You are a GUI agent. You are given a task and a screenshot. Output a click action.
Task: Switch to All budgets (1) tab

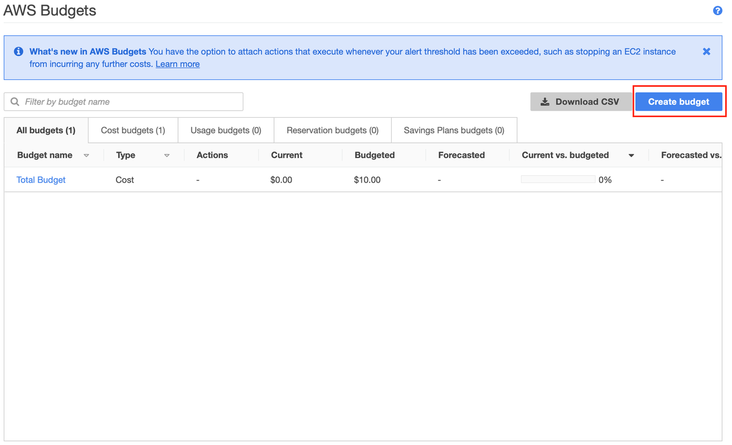click(x=46, y=130)
